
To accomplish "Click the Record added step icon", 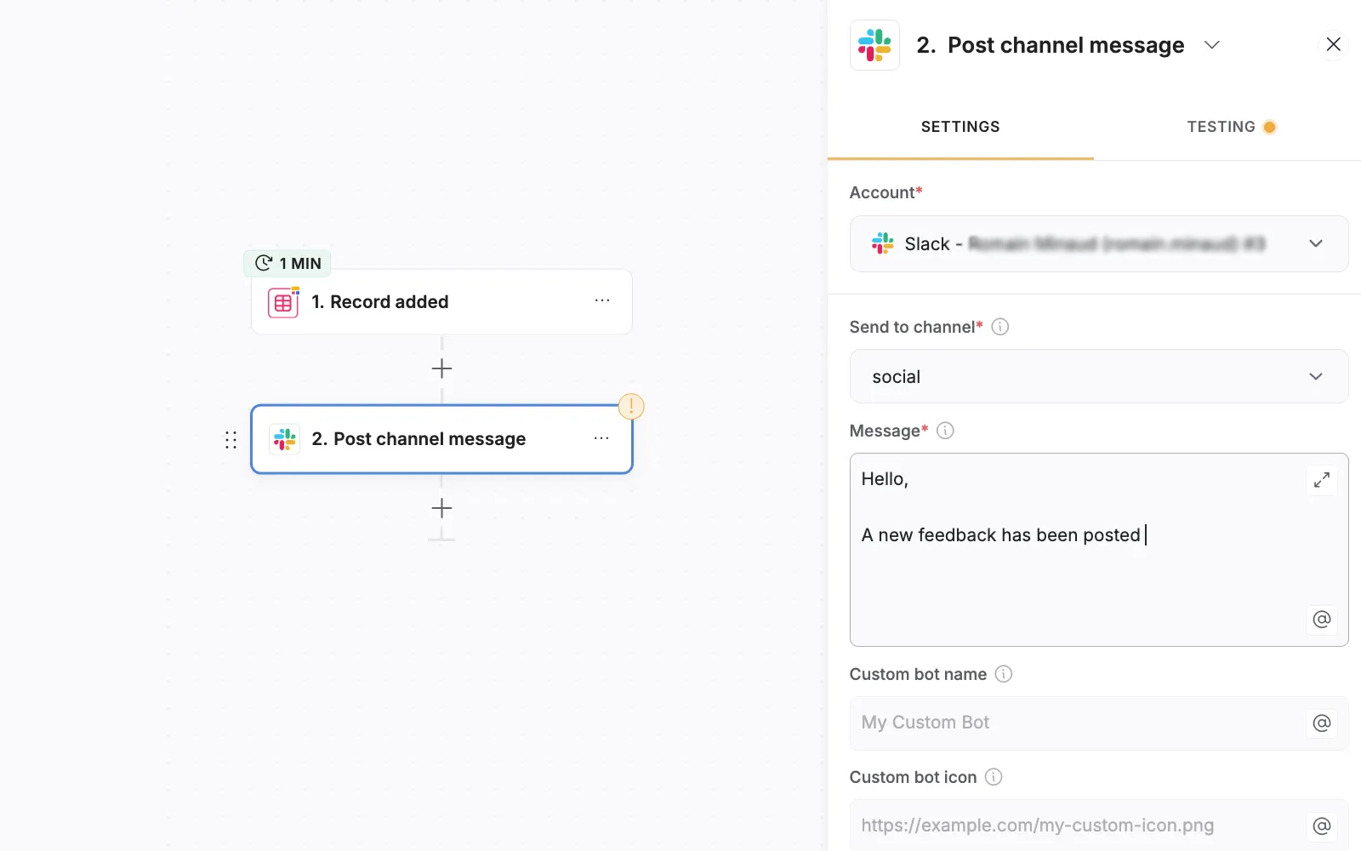I will (283, 301).
